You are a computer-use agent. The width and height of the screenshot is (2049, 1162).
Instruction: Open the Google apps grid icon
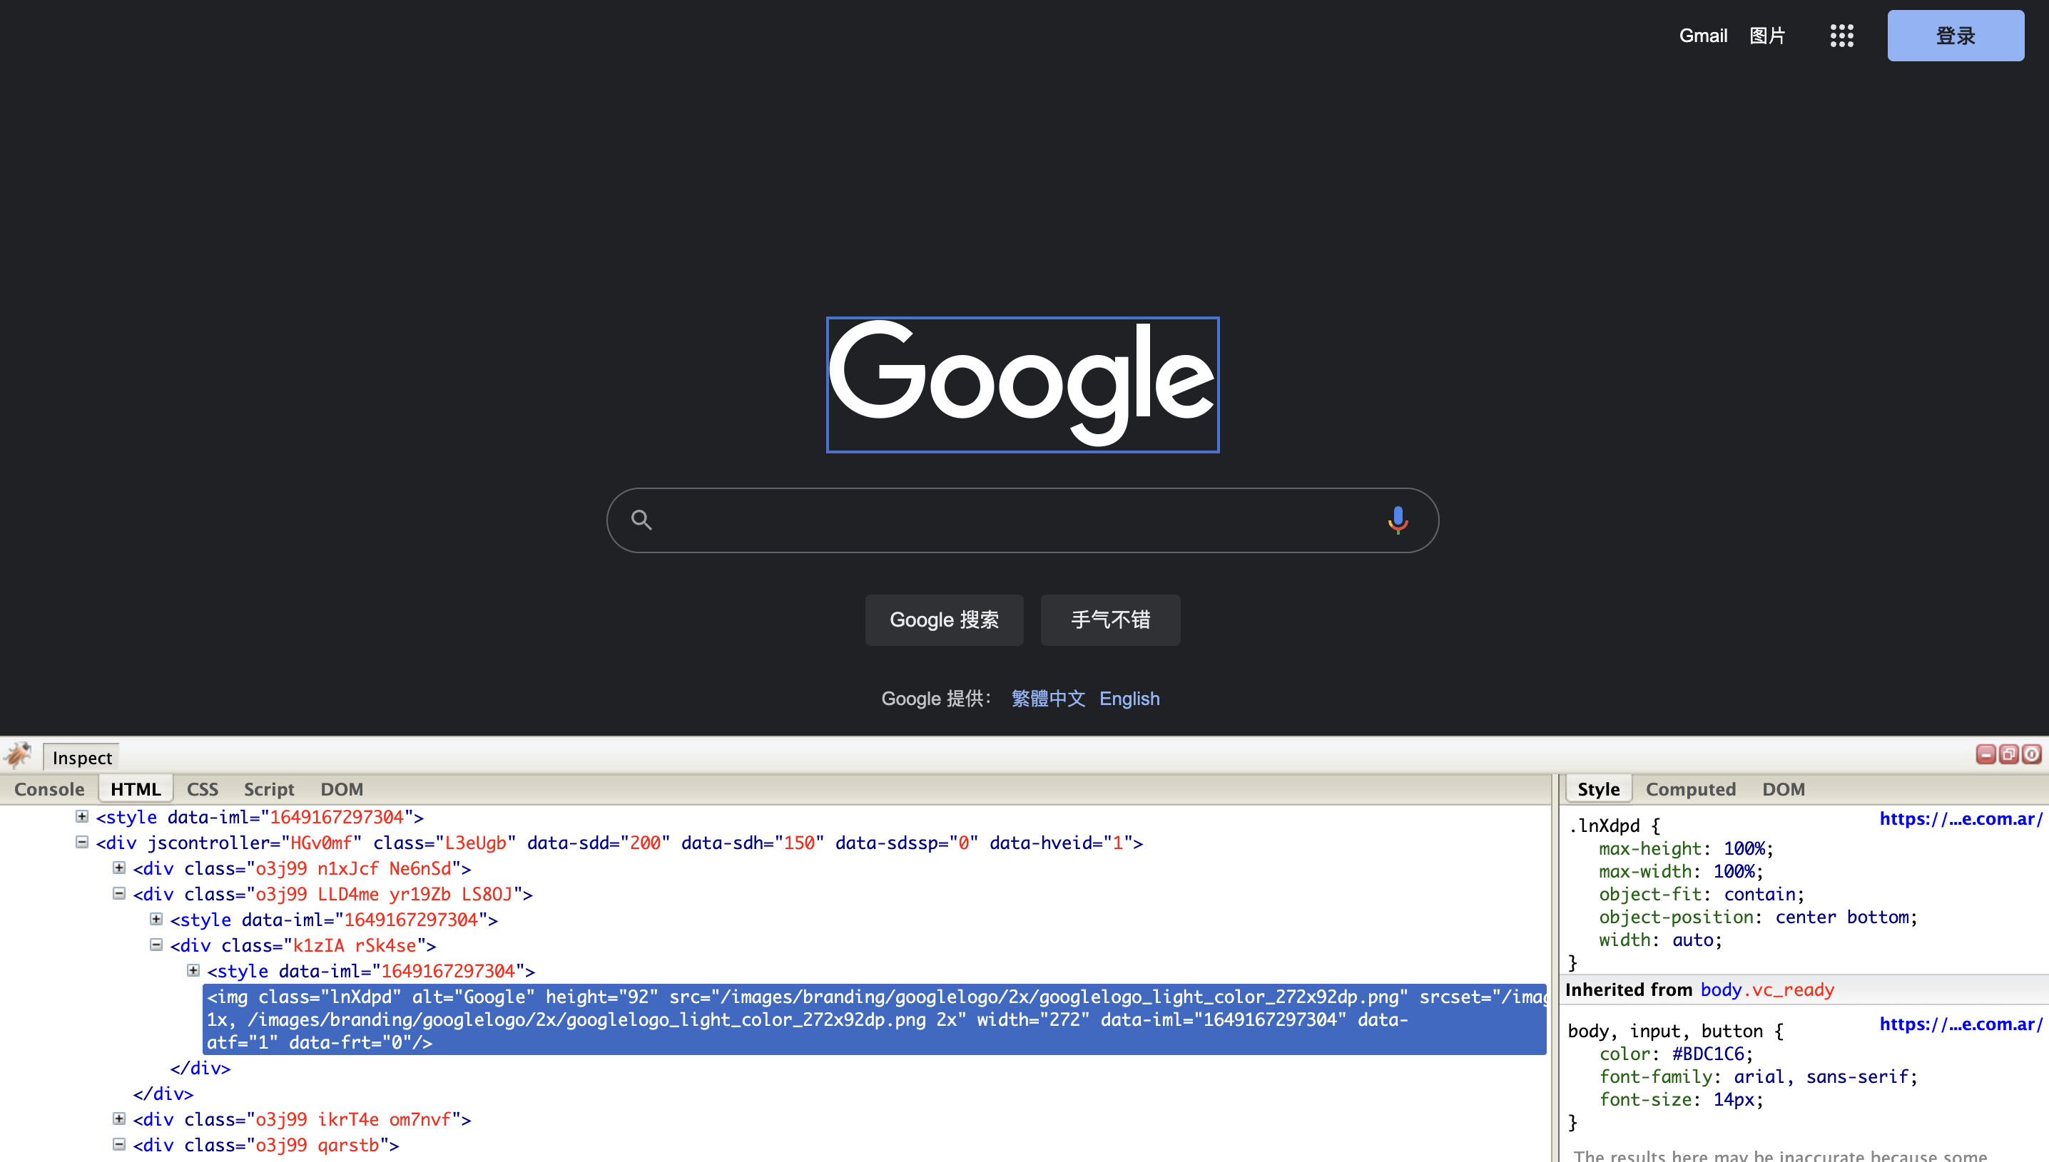point(1841,36)
